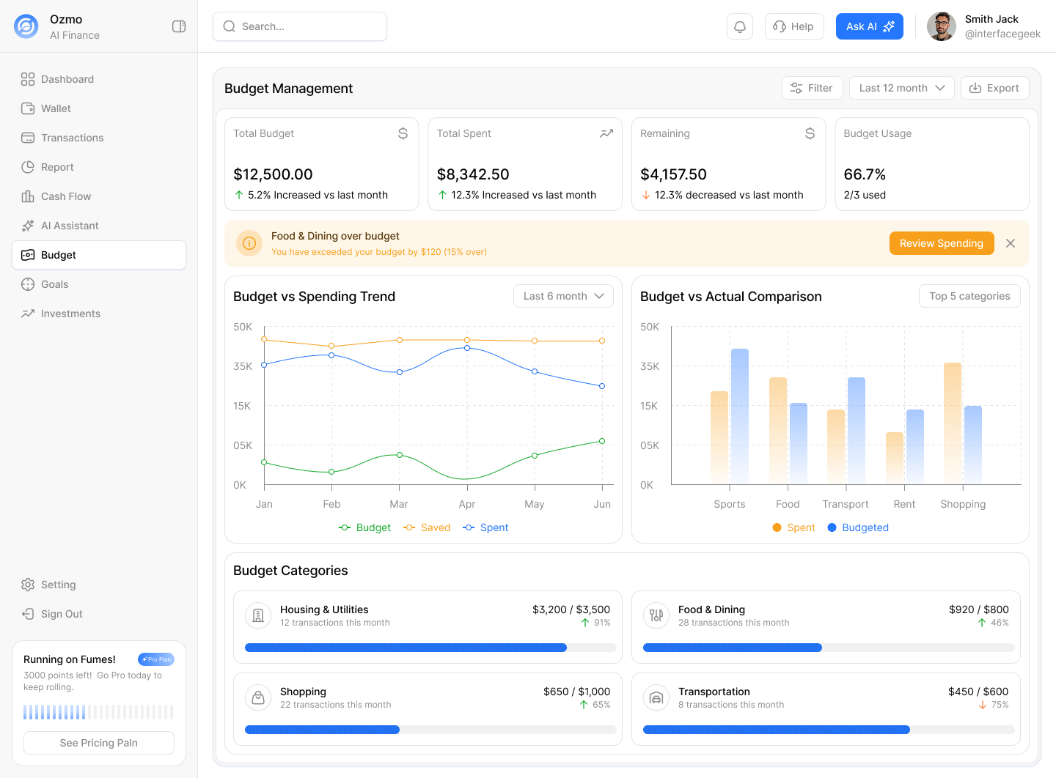
Task: Navigate to AI Assistant in sidebar
Action: (70, 226)
